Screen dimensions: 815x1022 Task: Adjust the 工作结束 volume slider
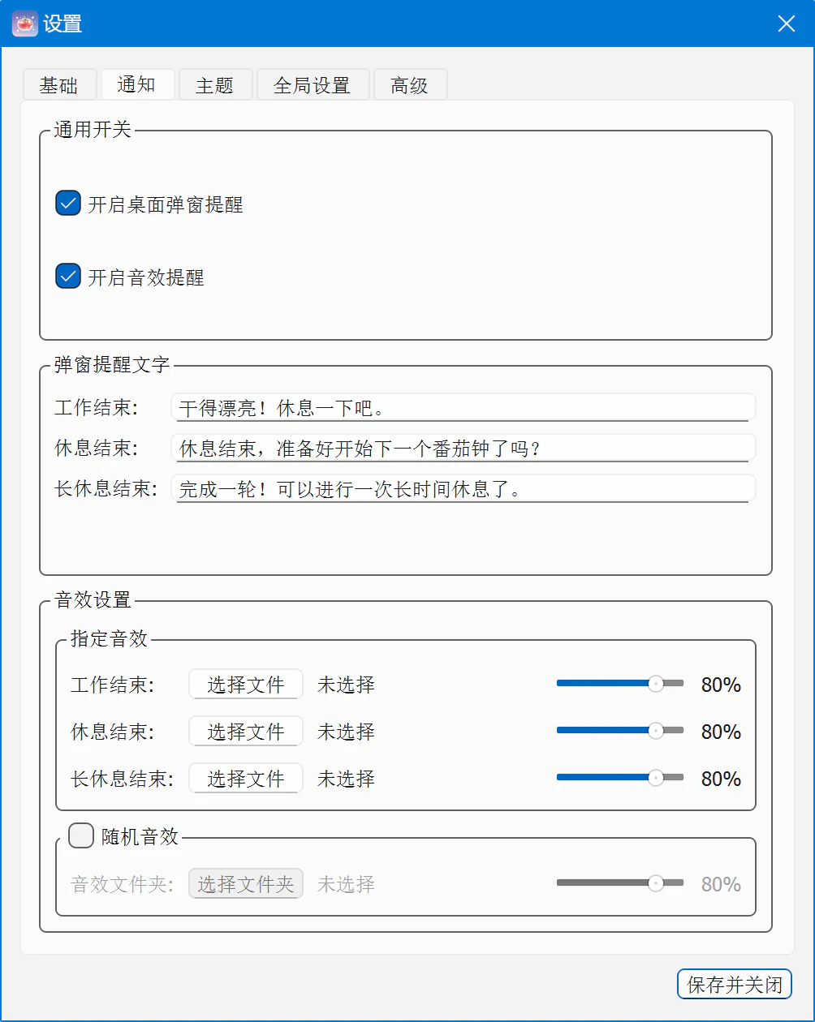click(620, 684)
